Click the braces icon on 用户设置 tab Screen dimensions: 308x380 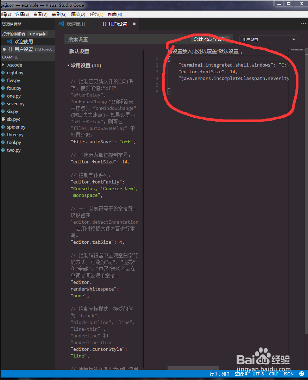[x=104, y=24]
